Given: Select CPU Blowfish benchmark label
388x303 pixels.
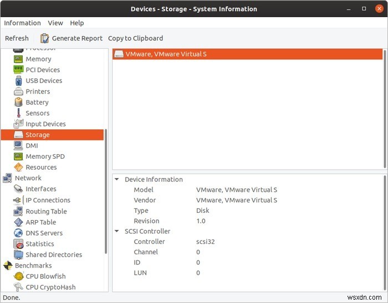Looking at the screenshot, I should (x=46, y=276).
